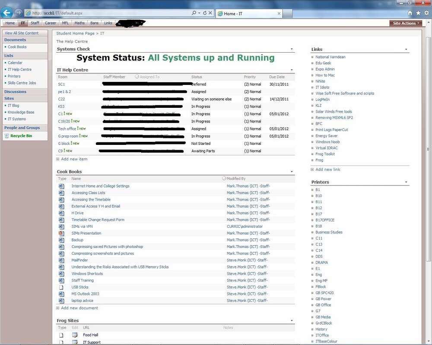Open View All Site Content link
This screenshot has width=432, height=345.
(x=22, y=33)
